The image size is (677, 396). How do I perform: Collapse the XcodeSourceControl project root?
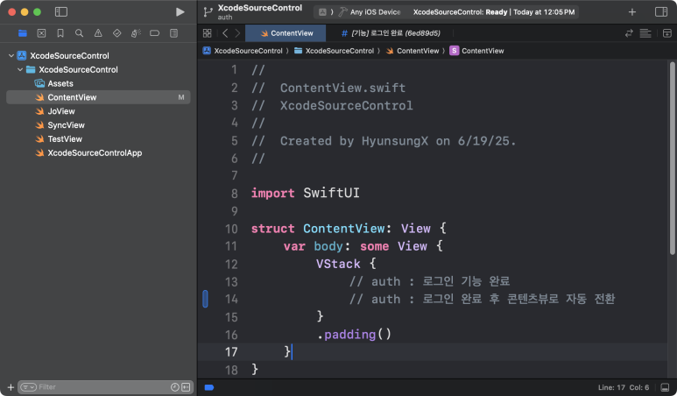pyautogui.click(x=11, y=56)
